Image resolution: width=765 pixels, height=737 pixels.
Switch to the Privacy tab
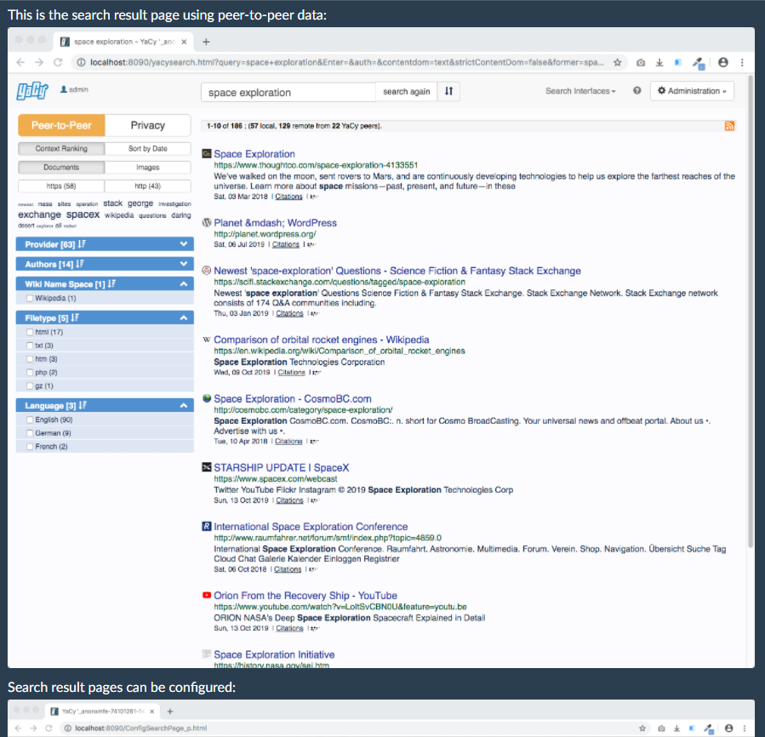[x=148, y=125]
